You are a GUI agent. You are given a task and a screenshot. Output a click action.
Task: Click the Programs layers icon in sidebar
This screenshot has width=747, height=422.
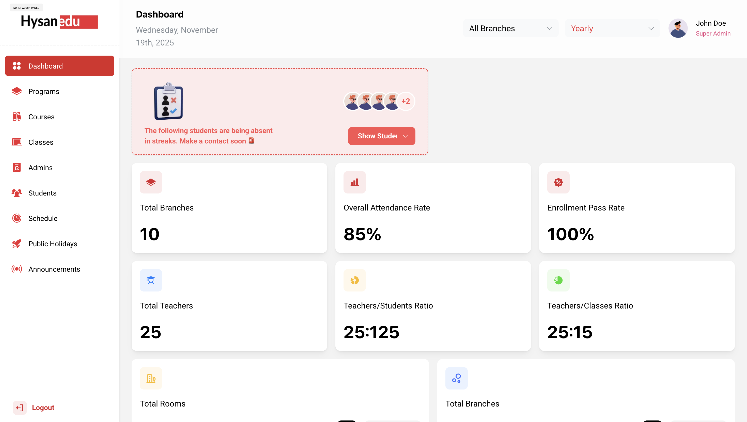pos(17,91)
